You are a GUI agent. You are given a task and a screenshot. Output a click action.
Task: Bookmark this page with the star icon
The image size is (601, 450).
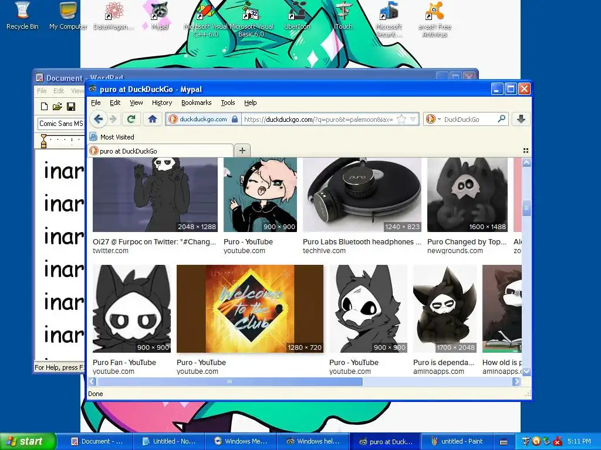(401, 120)
